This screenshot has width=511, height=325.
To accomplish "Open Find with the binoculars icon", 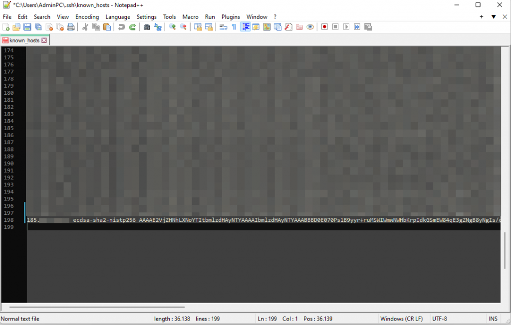I will pyautogui.click(x=147, y=27).
